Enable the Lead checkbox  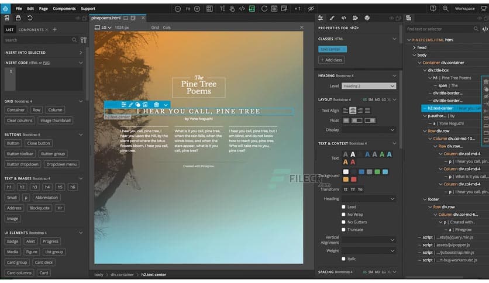tap(343, 207)
